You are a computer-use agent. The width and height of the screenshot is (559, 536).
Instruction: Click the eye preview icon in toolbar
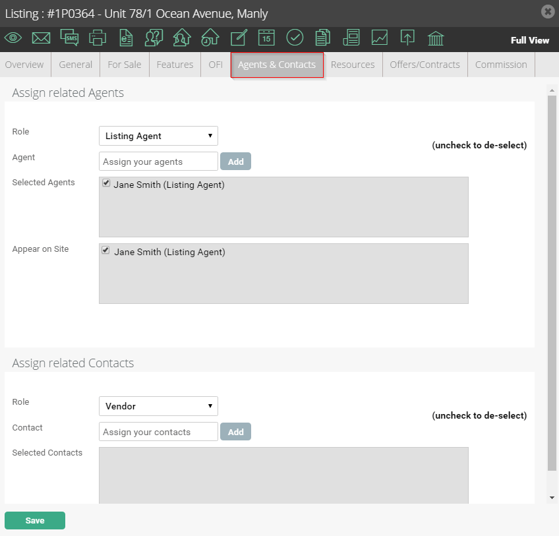13,38
